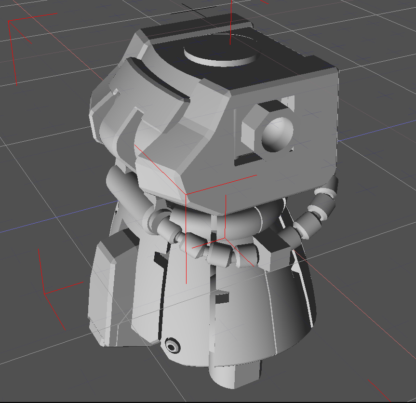Select the cylindrical peg under the robot body
This screenshot has width=416, height=403.
[235, 374]
